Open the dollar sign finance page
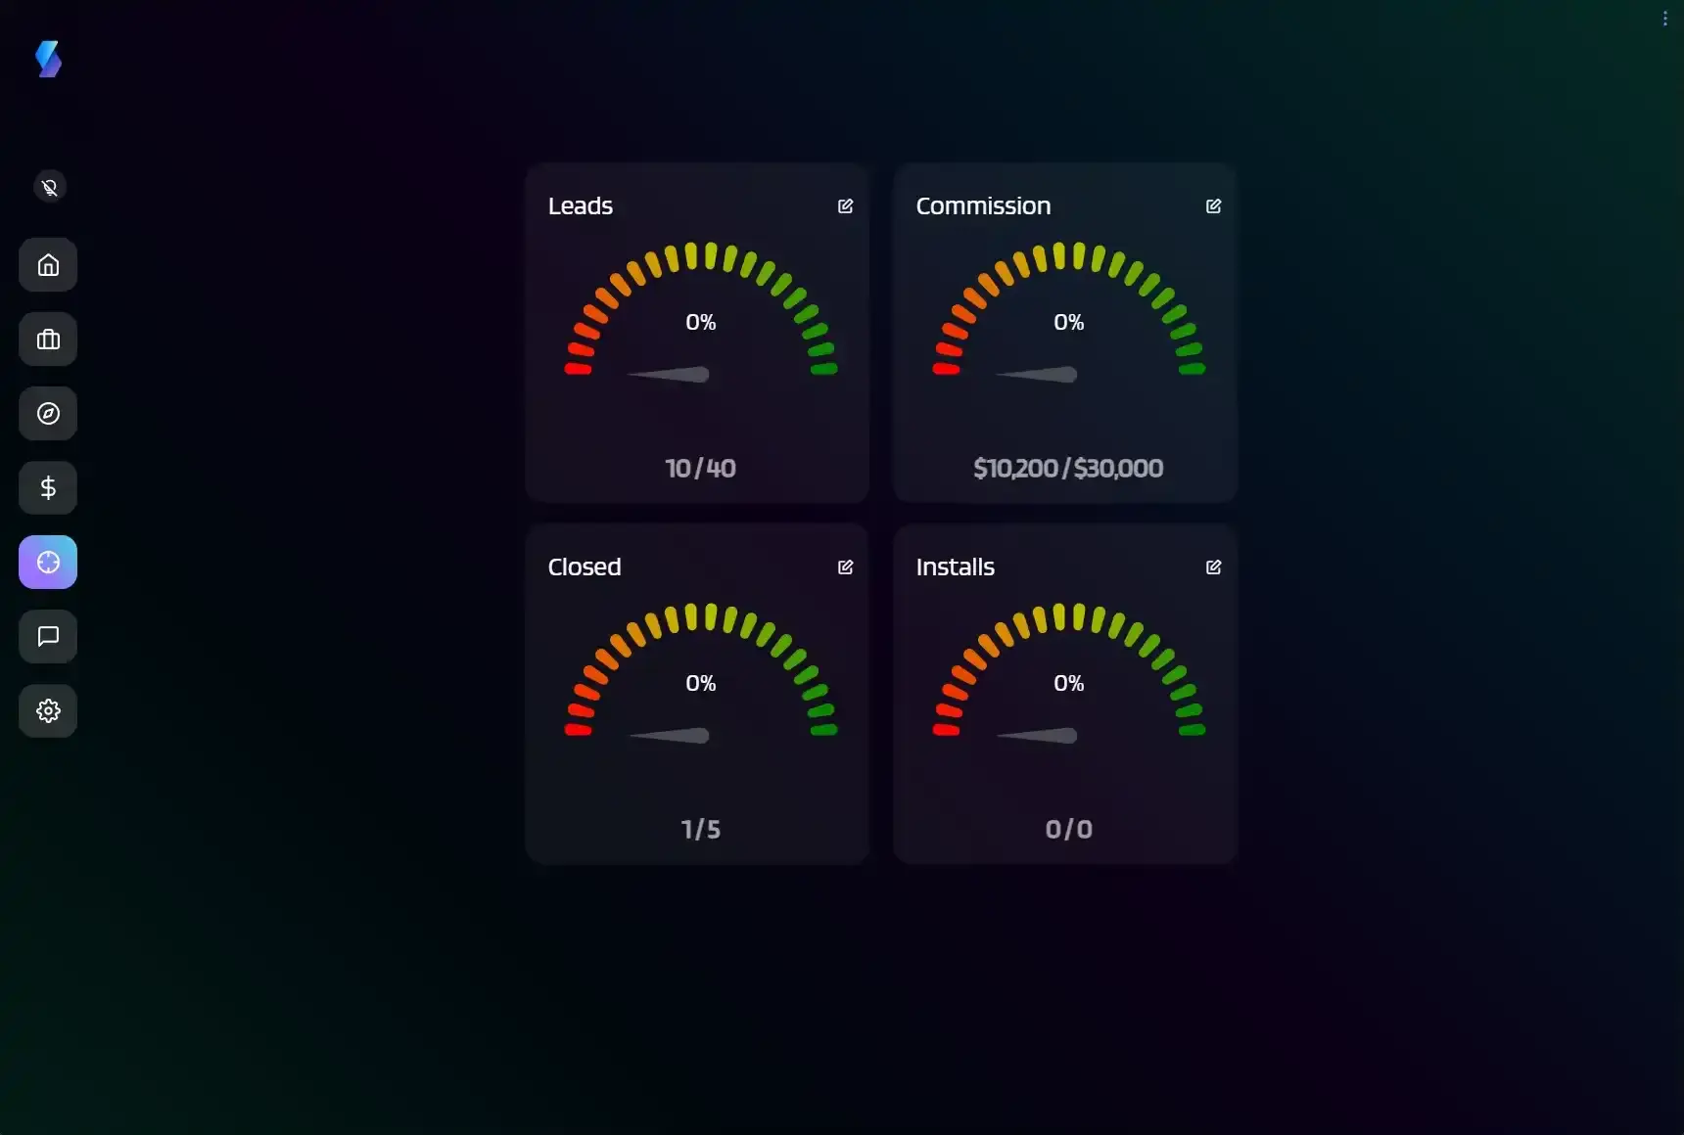 48,488
